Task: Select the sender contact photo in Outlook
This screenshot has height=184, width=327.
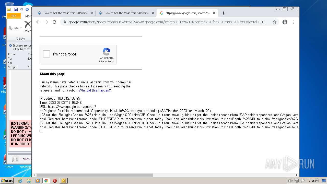Action: pyautogui.click(x=15, y=159)
